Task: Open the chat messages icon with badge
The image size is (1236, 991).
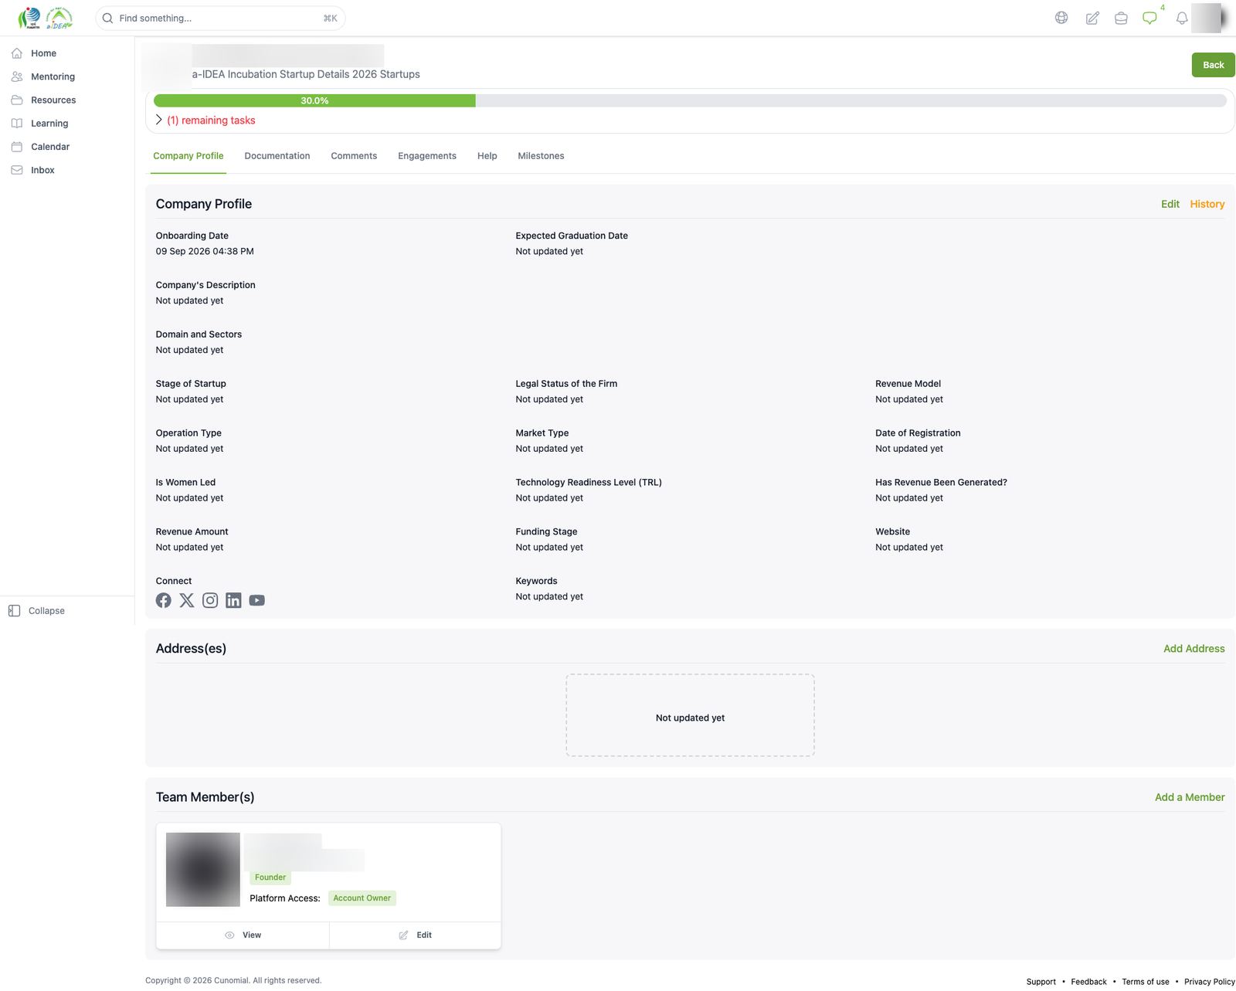Action: (x=1150, y=18)
